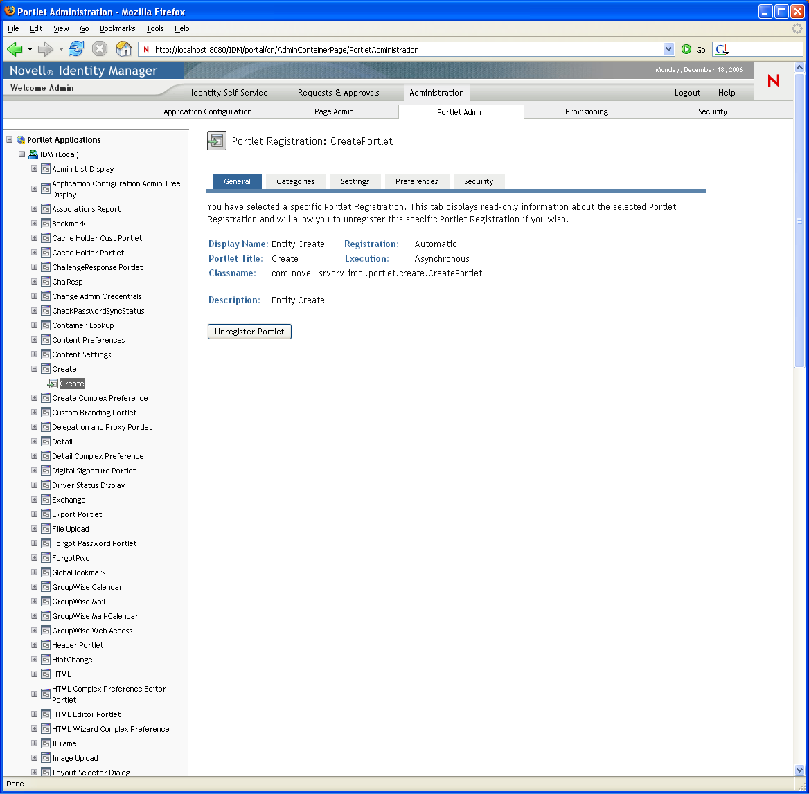Click the Header Portlet icon
Image resolution: width=809 pixels, height=794 pixels.
click(x=46, y=645)
